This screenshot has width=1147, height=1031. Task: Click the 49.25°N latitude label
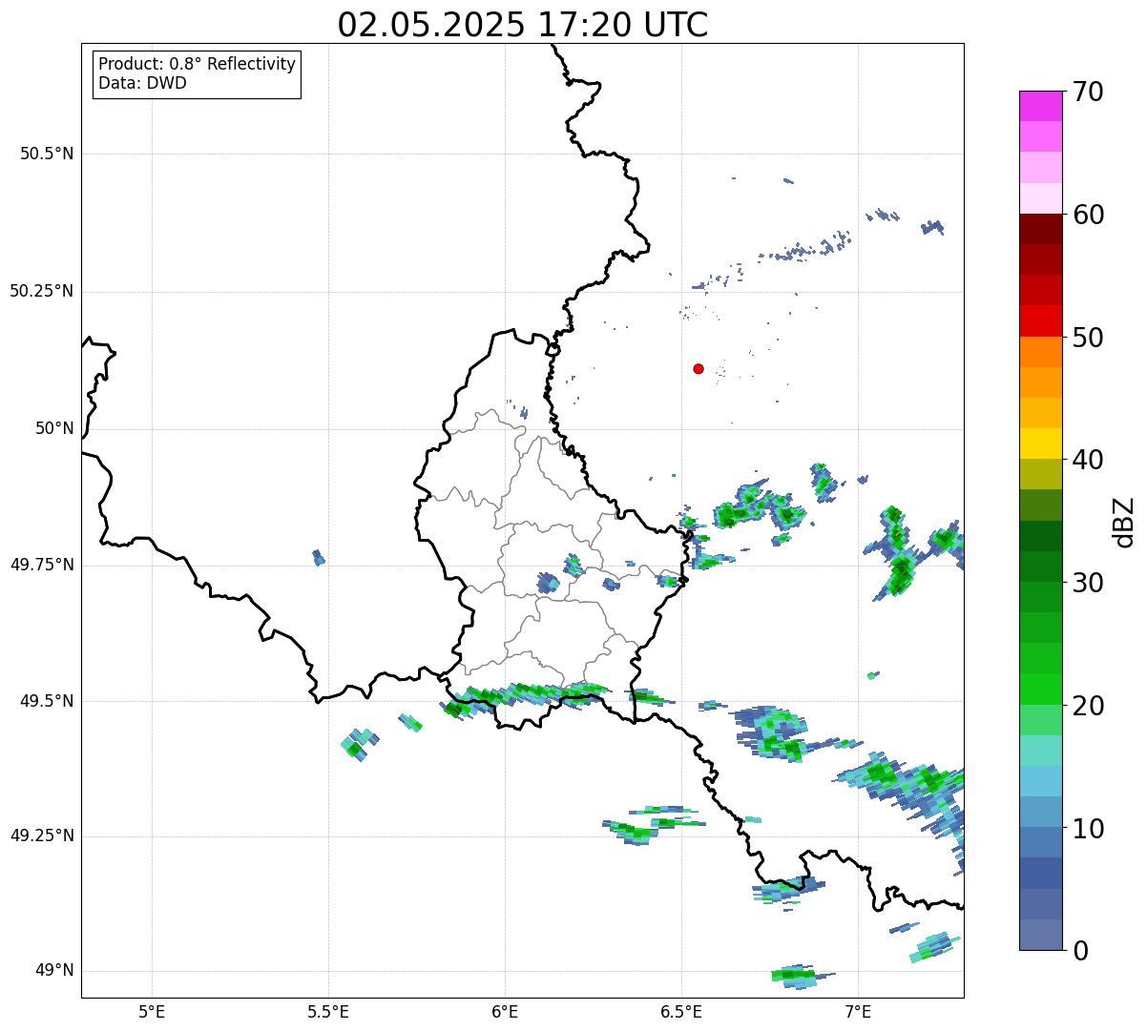[x=42, y=835]
